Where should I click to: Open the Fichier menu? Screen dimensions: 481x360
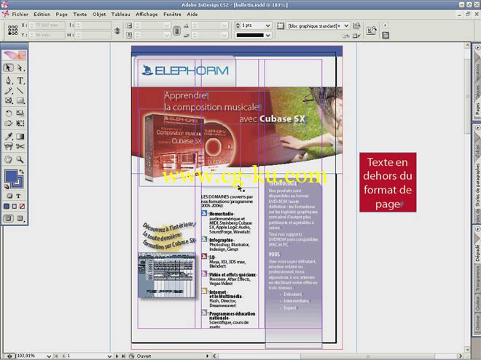20,15
